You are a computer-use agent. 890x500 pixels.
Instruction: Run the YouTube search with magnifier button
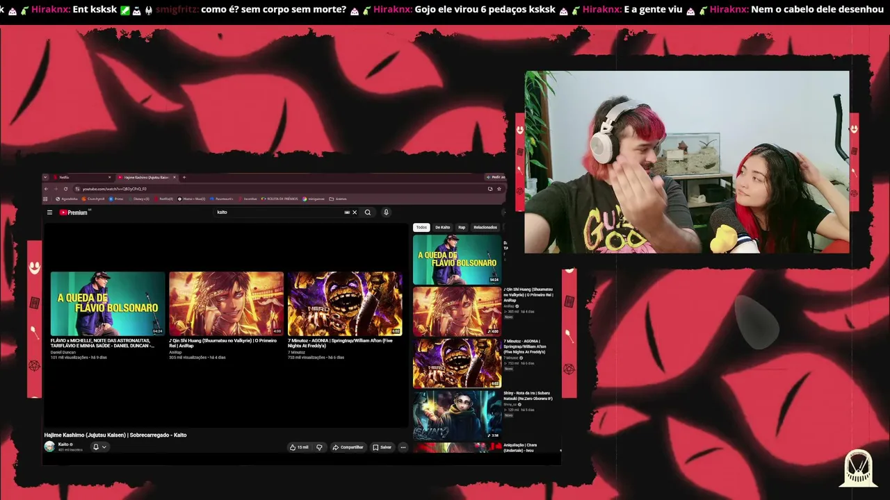pyautogui.click(x=368, y=212)
